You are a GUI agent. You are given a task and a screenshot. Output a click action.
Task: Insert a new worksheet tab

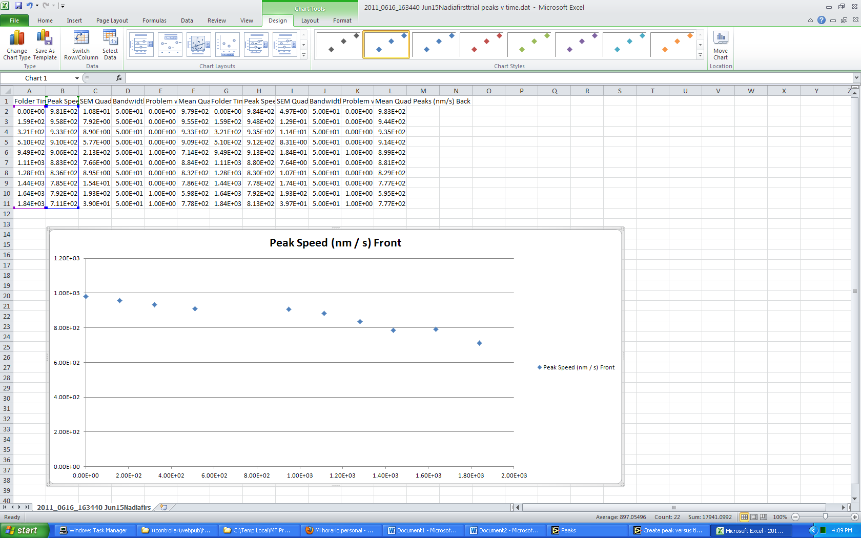tap(163, 507)
